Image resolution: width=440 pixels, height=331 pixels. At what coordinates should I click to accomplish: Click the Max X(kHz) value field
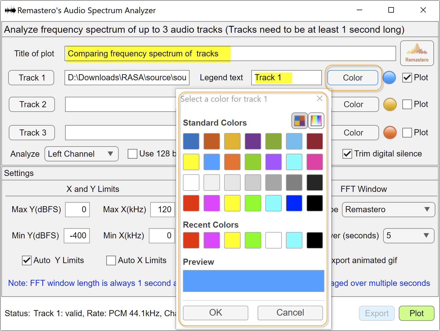(163, 209)
